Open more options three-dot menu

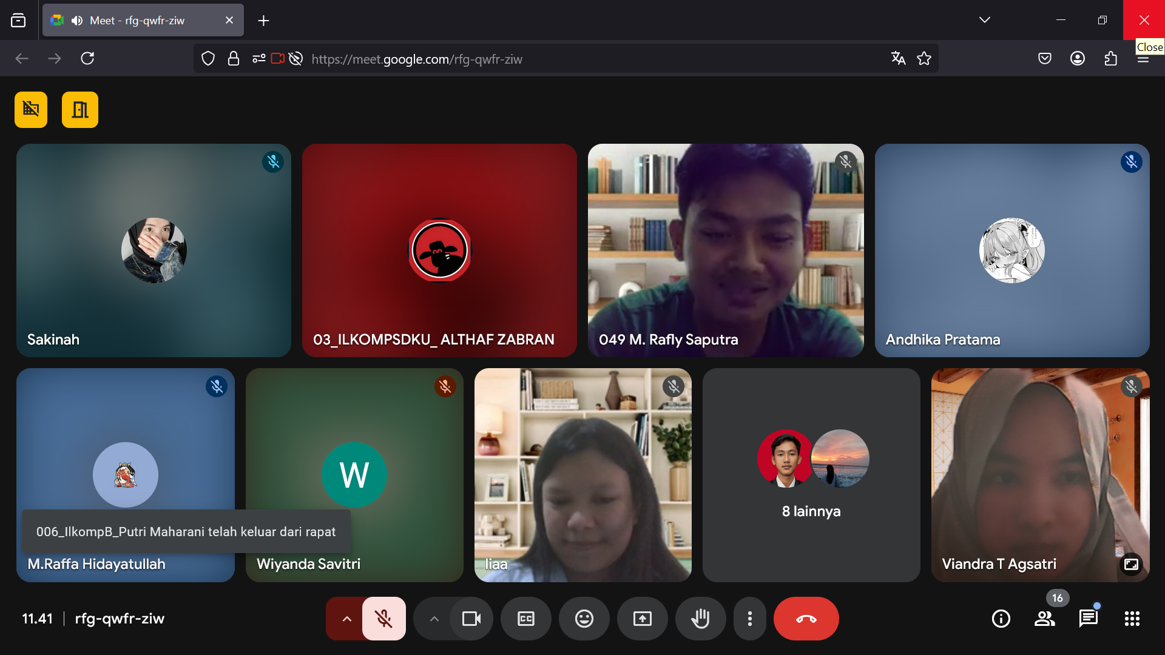tap(750, 619)
